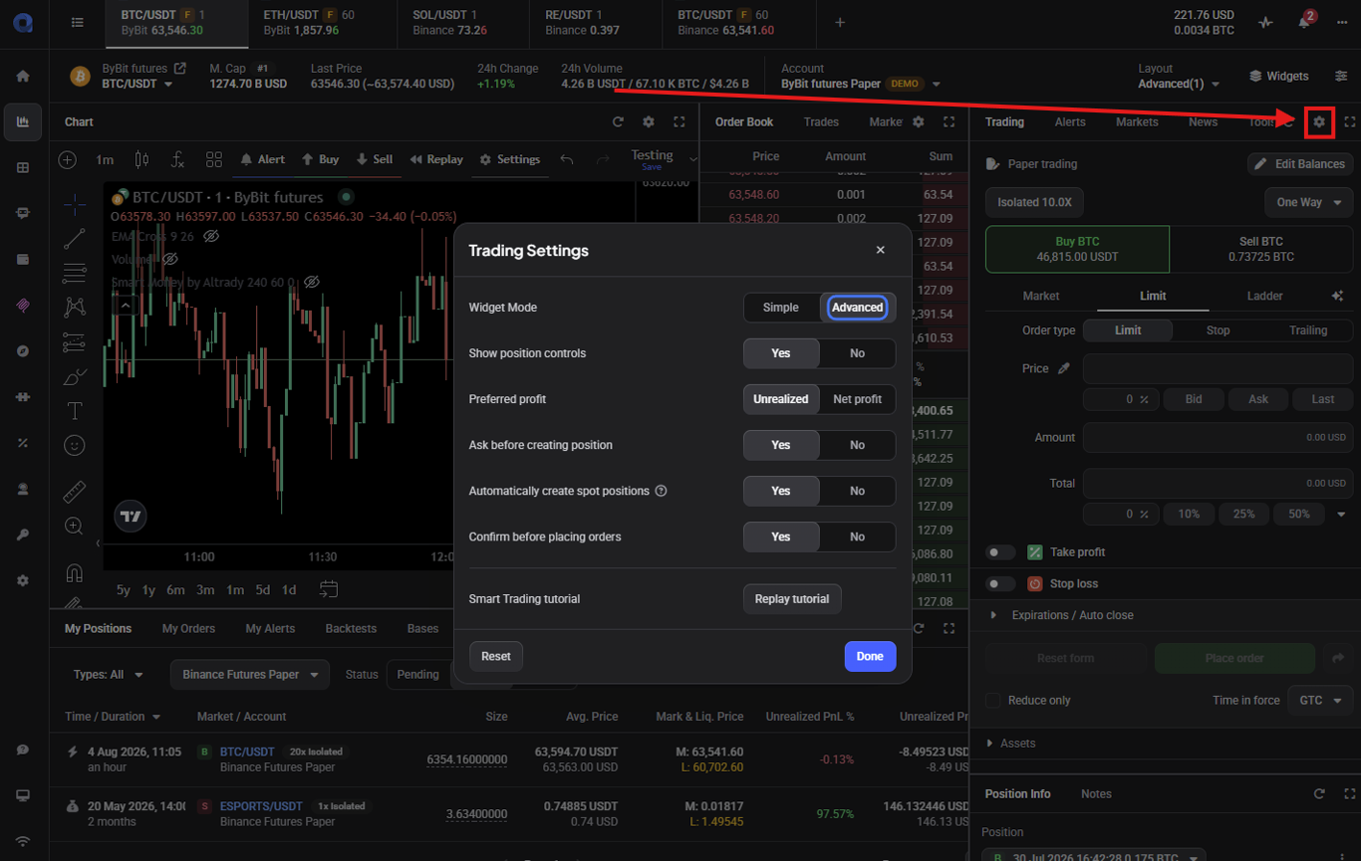
Task: Open go-to-date calendar icon on chart
Action: point(328,589)
